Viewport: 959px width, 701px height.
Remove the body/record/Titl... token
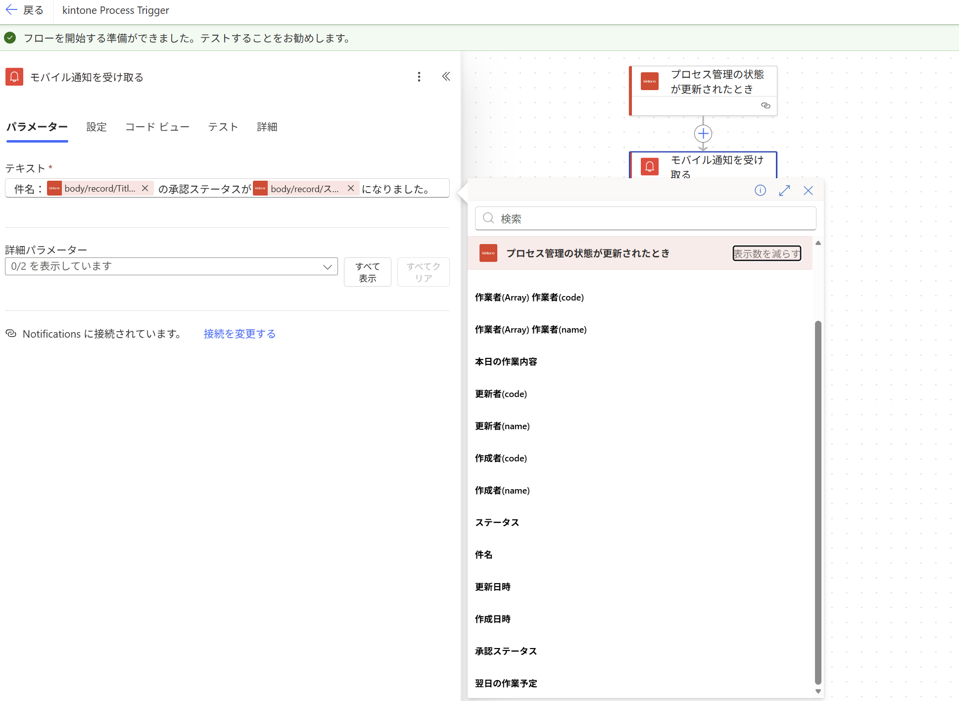point(145,189)
